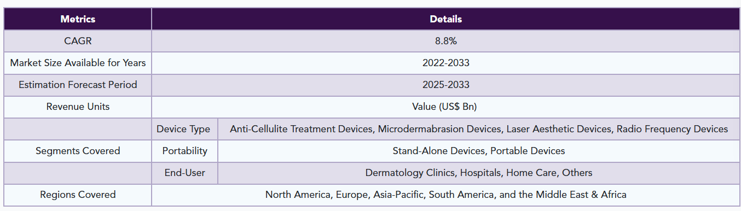Click the 2025-2033 forecast value

(446, 85)
